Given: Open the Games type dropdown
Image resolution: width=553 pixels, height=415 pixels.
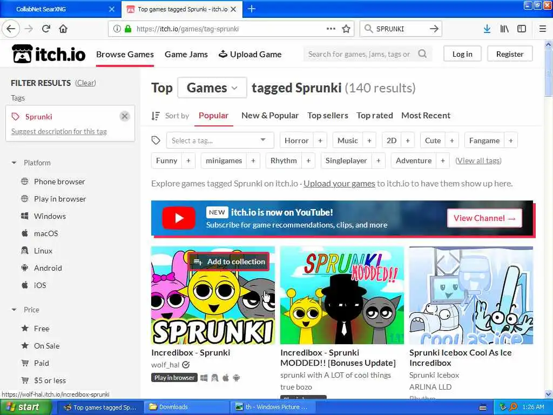Looking at the screenshot, I should point(212,88).
